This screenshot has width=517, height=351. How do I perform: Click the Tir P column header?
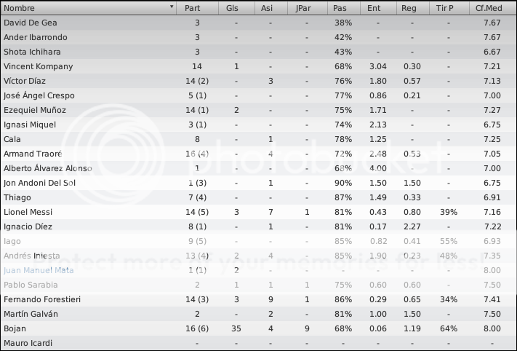point(449,8)
